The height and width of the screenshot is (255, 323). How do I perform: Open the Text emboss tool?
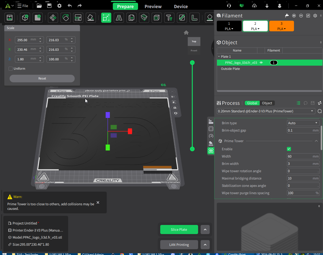click(169, 18)
